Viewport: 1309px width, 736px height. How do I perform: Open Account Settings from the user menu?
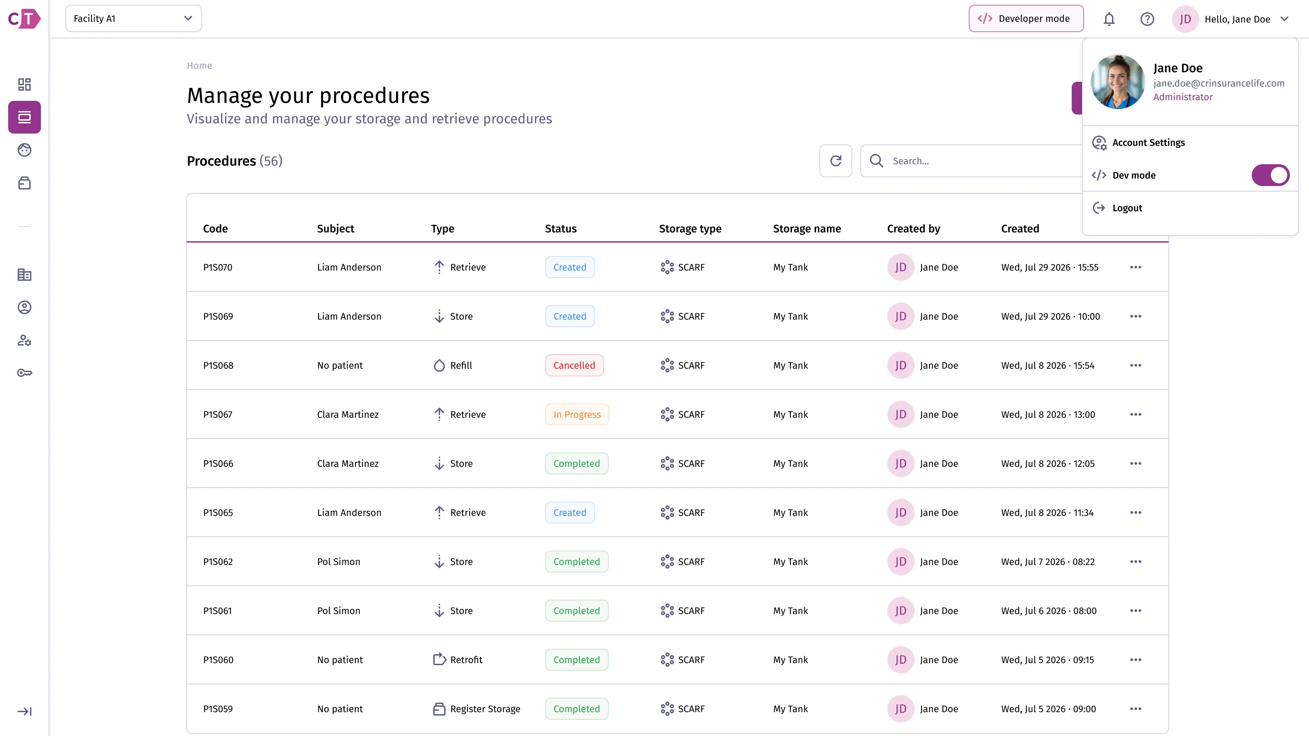(x=1190, y=143)
